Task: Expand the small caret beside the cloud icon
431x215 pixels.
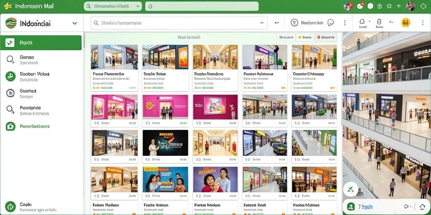Action: coord(370,21)
